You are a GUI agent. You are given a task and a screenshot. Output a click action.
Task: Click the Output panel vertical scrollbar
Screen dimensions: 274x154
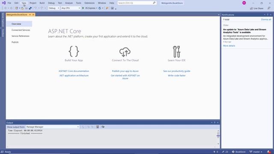coord(218,137)
